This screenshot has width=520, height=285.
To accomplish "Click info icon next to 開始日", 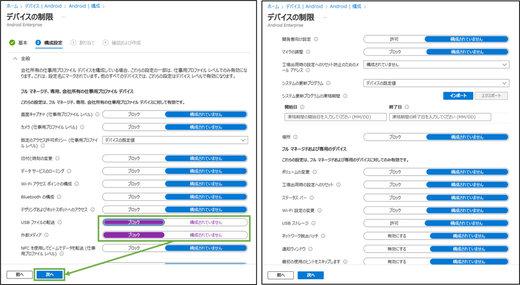I will click(x=302, y=107).
